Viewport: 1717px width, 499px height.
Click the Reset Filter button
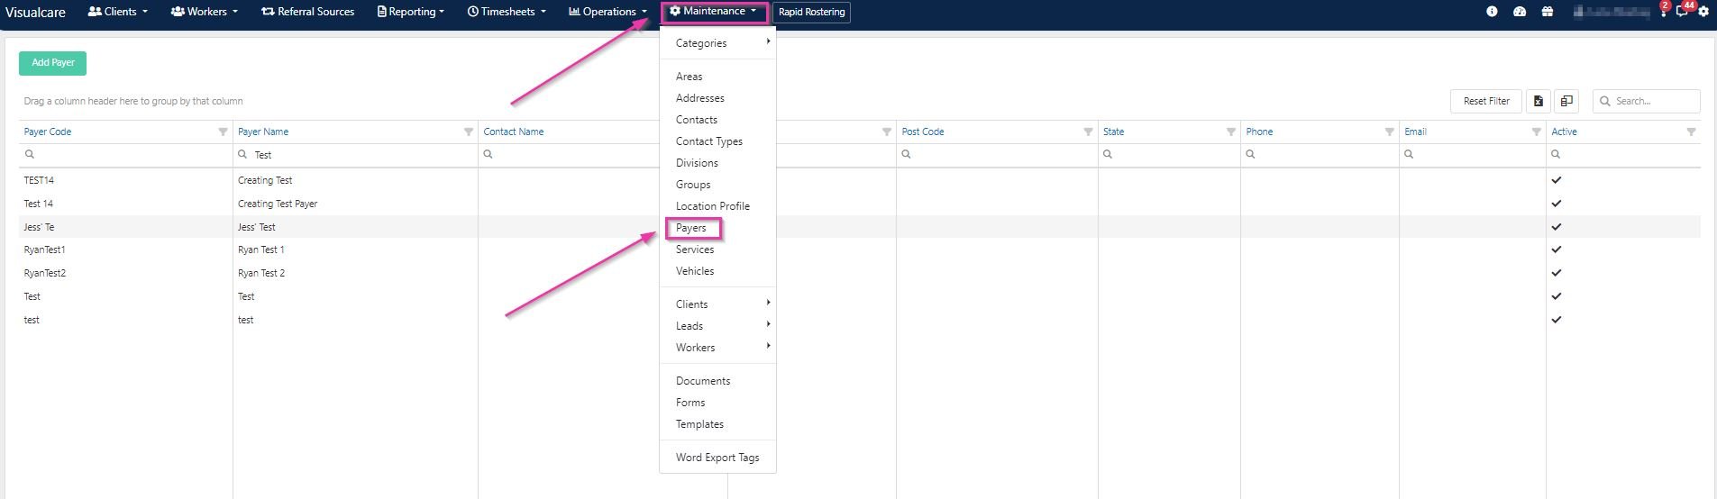coord(1486,101)
